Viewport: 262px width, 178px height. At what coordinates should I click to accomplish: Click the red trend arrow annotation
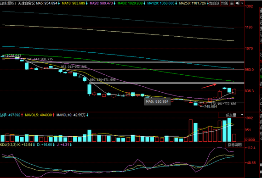209,86
